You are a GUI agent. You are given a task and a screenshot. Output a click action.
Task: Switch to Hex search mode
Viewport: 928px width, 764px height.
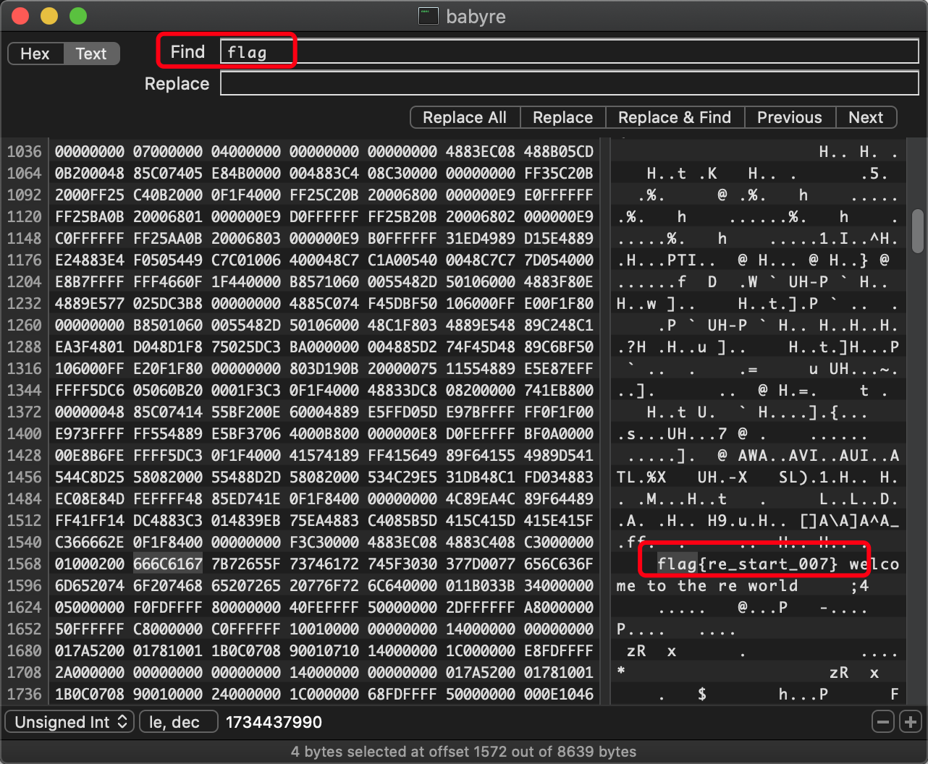(35, 54)
